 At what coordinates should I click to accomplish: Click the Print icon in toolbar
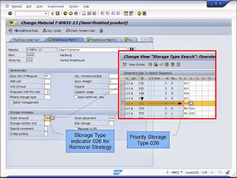[84, 13]
